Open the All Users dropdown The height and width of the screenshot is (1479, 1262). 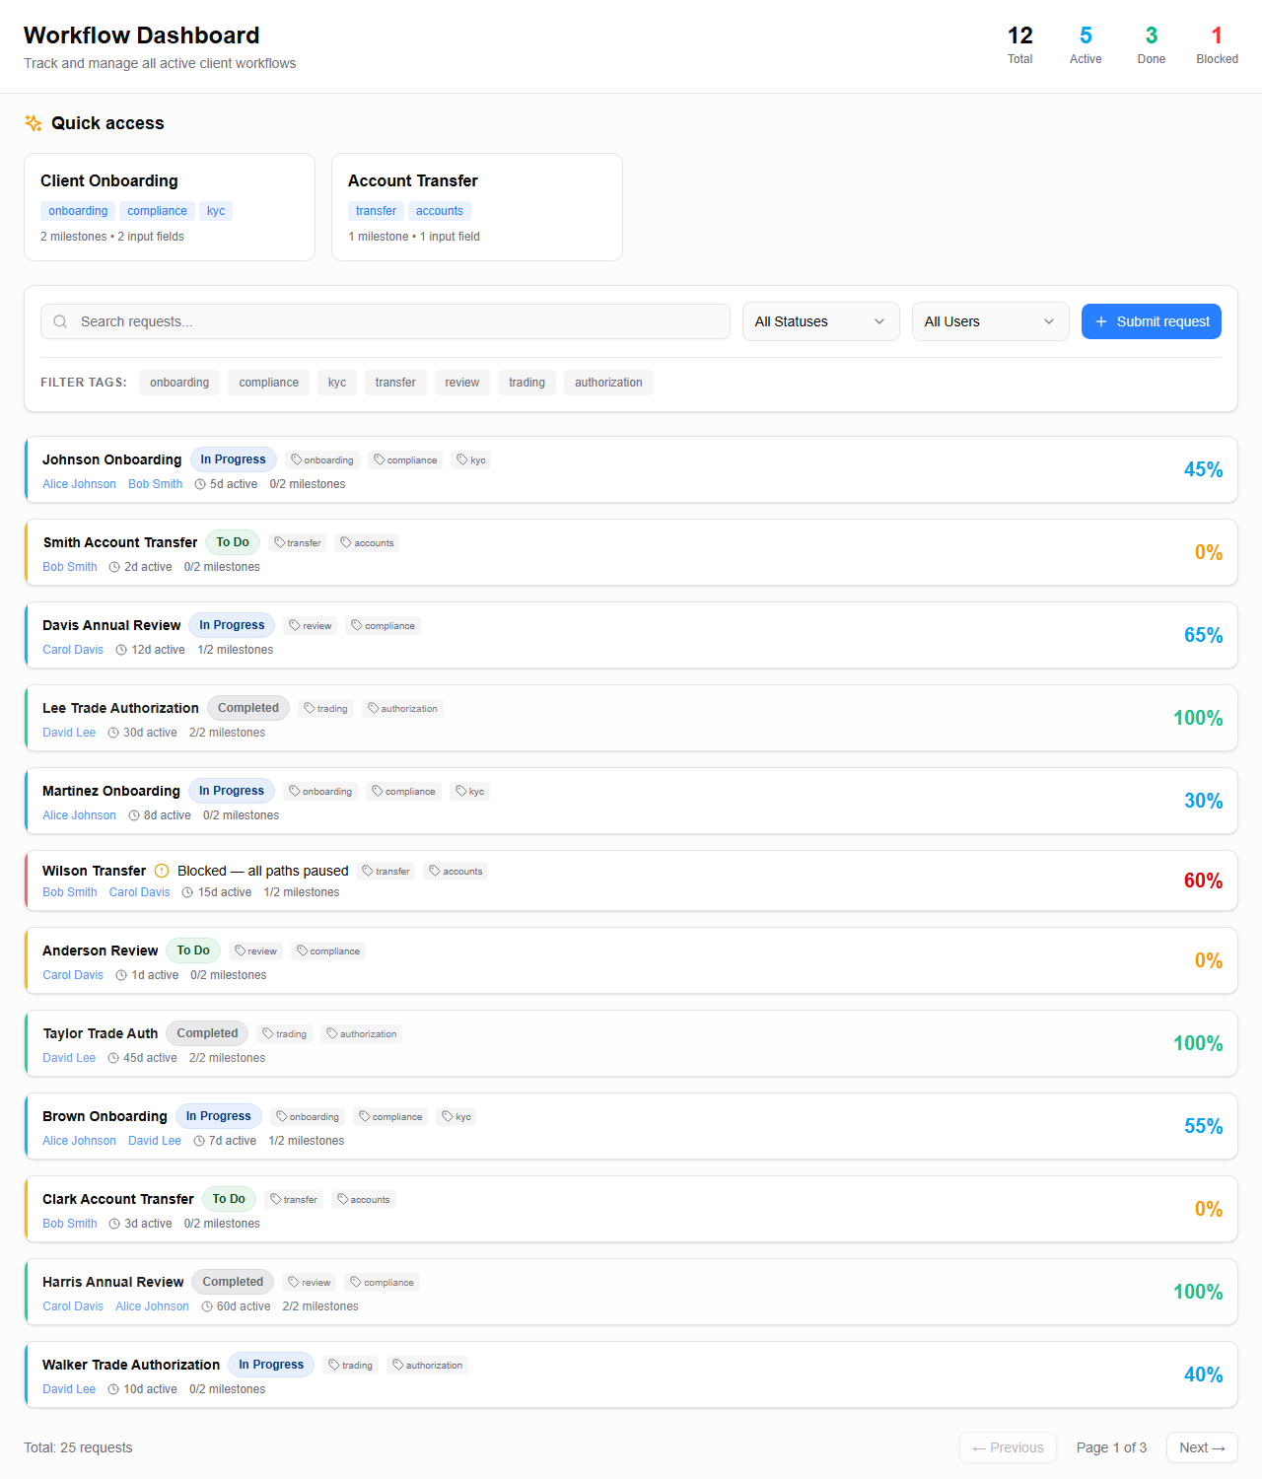(990, 321)
